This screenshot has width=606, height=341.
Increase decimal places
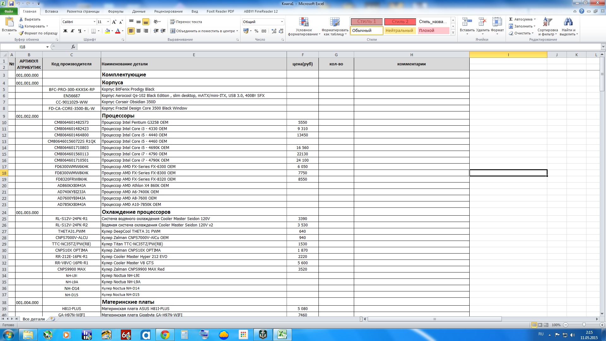point(274,31)
